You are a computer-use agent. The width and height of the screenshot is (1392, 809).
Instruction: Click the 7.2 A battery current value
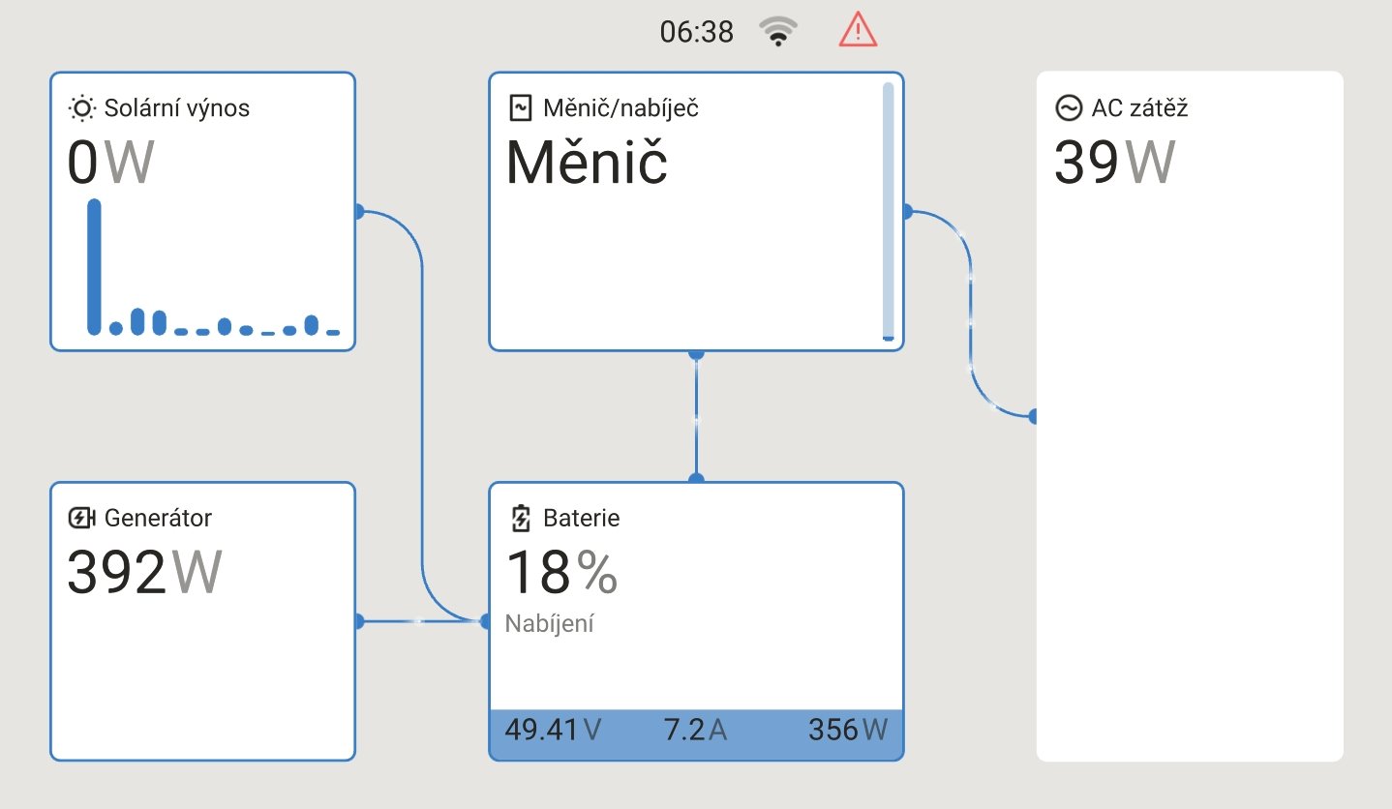pyautogui.click(x=695, y=730)
